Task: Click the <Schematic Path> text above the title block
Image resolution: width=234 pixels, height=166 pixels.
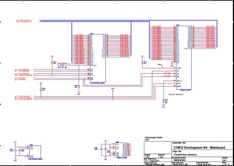Action: [x=154, y=138]
